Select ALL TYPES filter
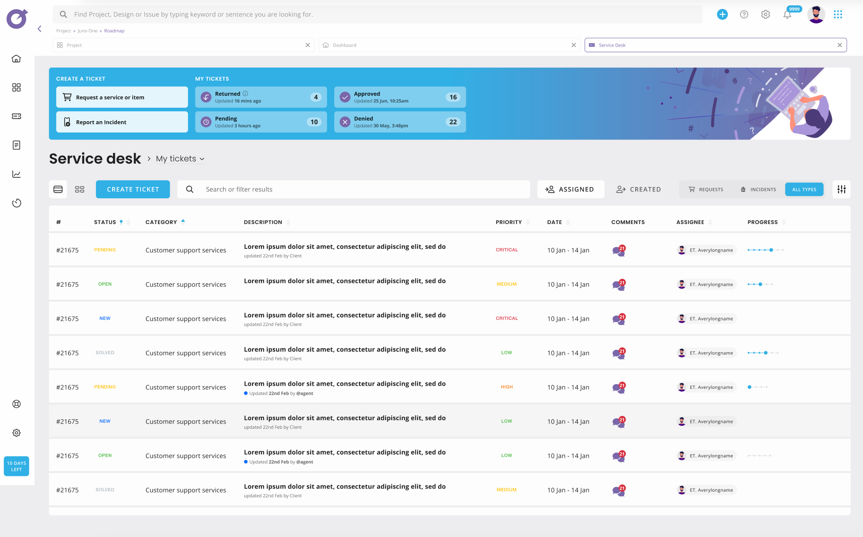The height and width of the screenshot is (537, 863). tap(804, 189)
